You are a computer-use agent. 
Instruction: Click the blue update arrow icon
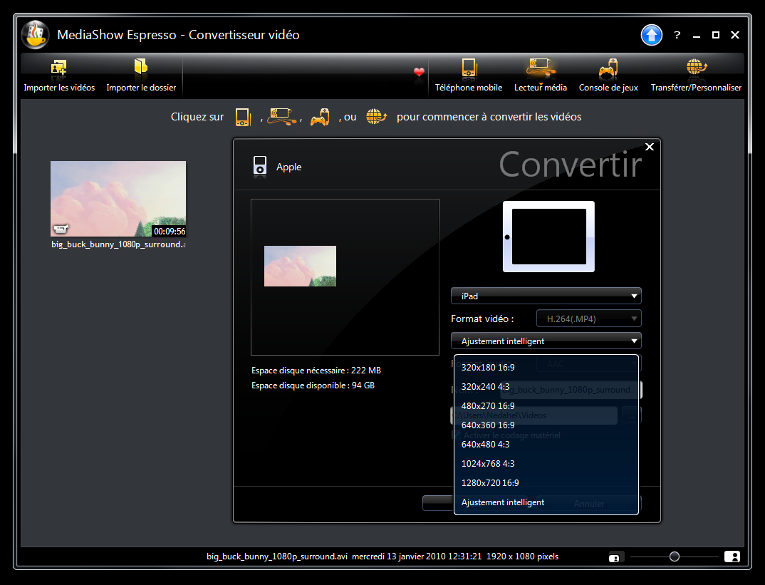(x=651, y=35)
